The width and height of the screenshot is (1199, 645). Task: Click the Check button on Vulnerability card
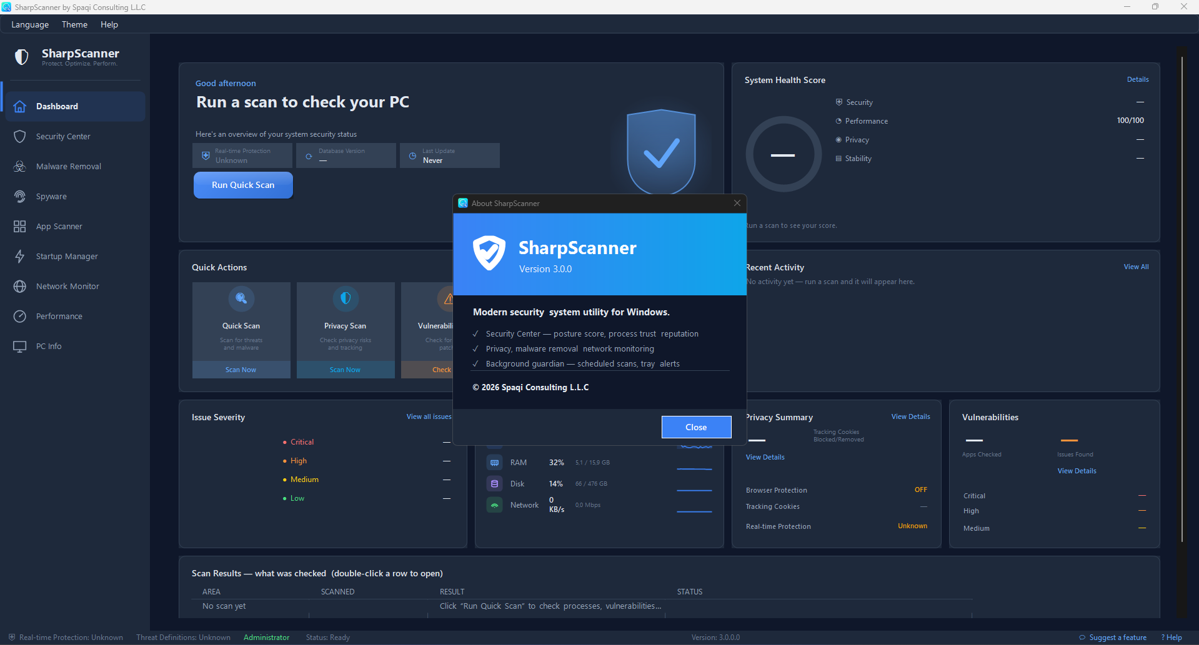427,370
